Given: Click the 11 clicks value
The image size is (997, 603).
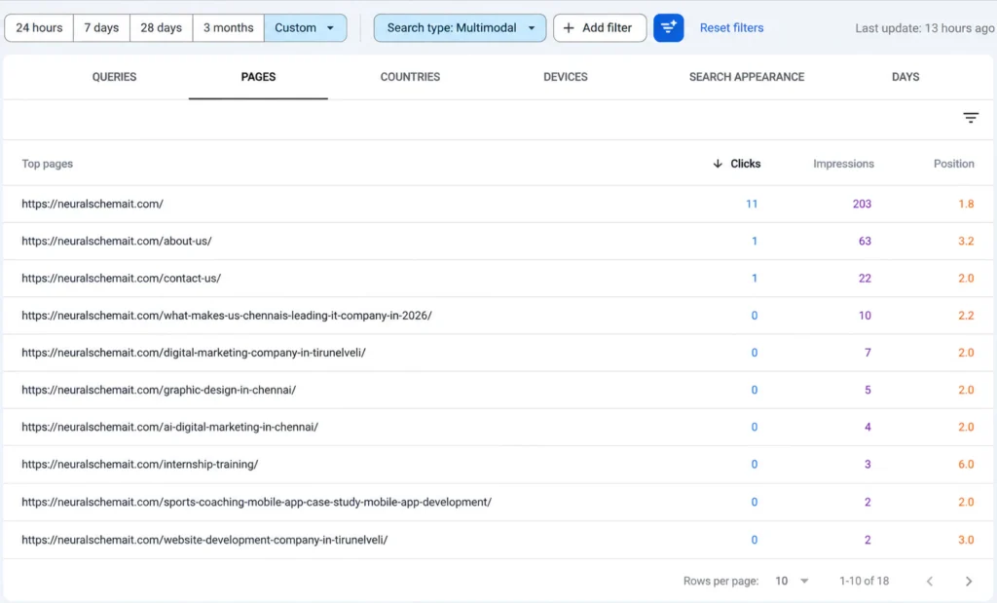Looking at the screenshot, I should [752, 204].
